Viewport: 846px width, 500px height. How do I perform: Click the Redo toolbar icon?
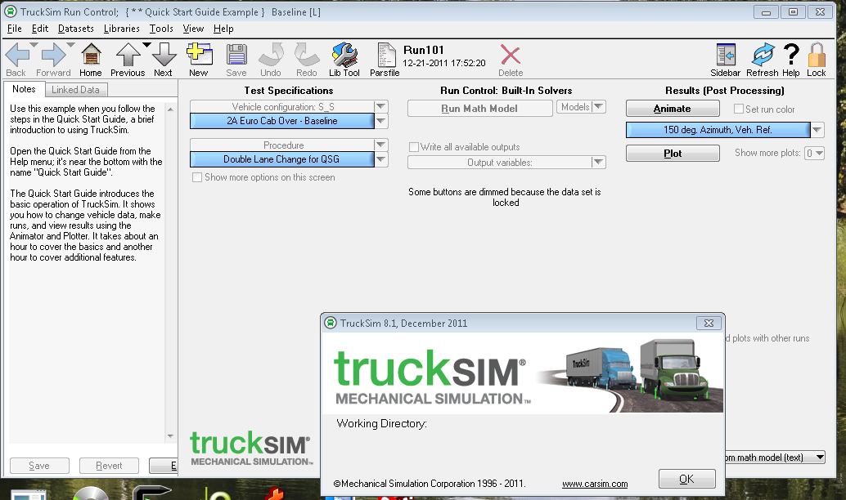point(307,55)
